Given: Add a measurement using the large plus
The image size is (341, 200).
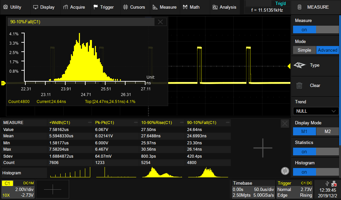Looking at the screenshot, I should (x=263, y=148).
